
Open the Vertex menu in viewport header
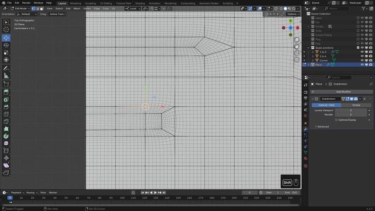tap(87, 9)
